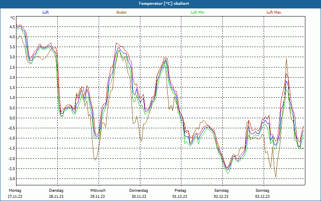Click the 'Mittwoch' day label
The width and height of the screenshot is (321, 201).
[x=98, y=191]
